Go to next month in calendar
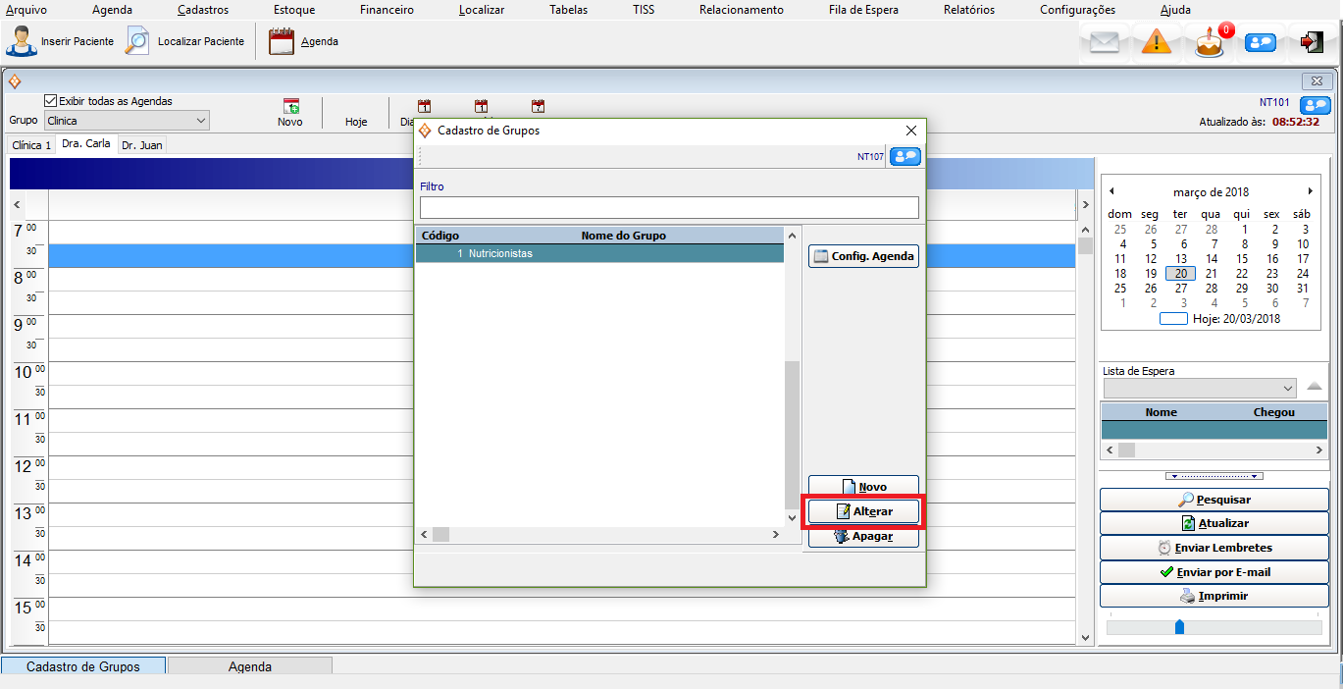 (x=1310, y=191)
